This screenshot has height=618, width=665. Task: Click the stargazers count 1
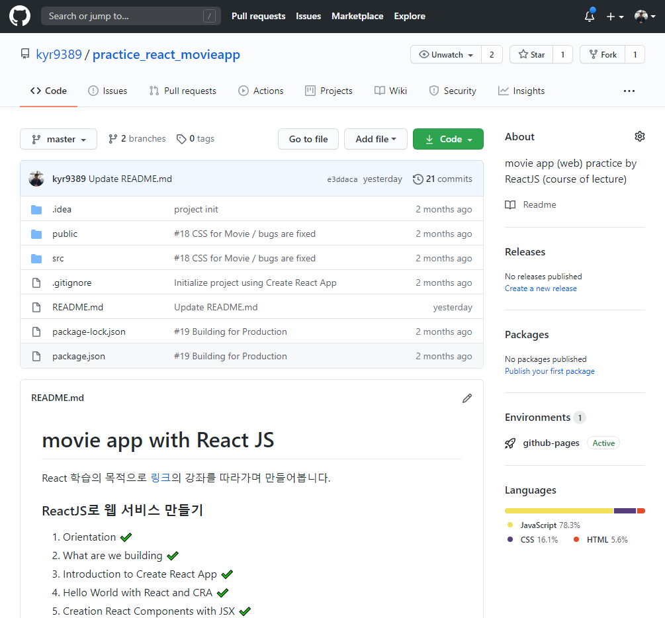coord(563,54)
